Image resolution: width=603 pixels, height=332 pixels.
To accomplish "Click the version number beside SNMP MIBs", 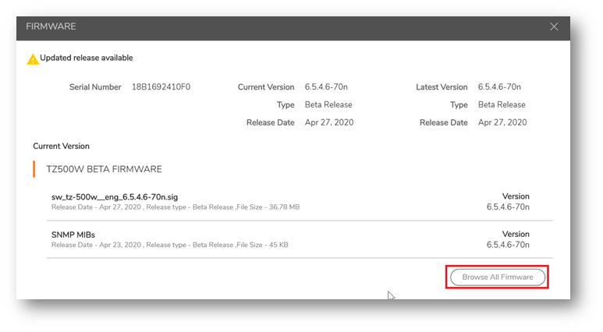I will [x=507, y=245].
